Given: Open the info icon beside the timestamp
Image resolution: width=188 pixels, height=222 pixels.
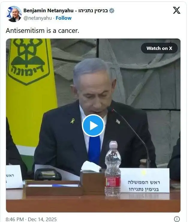Looking at the screenshot, I should 177,219.
